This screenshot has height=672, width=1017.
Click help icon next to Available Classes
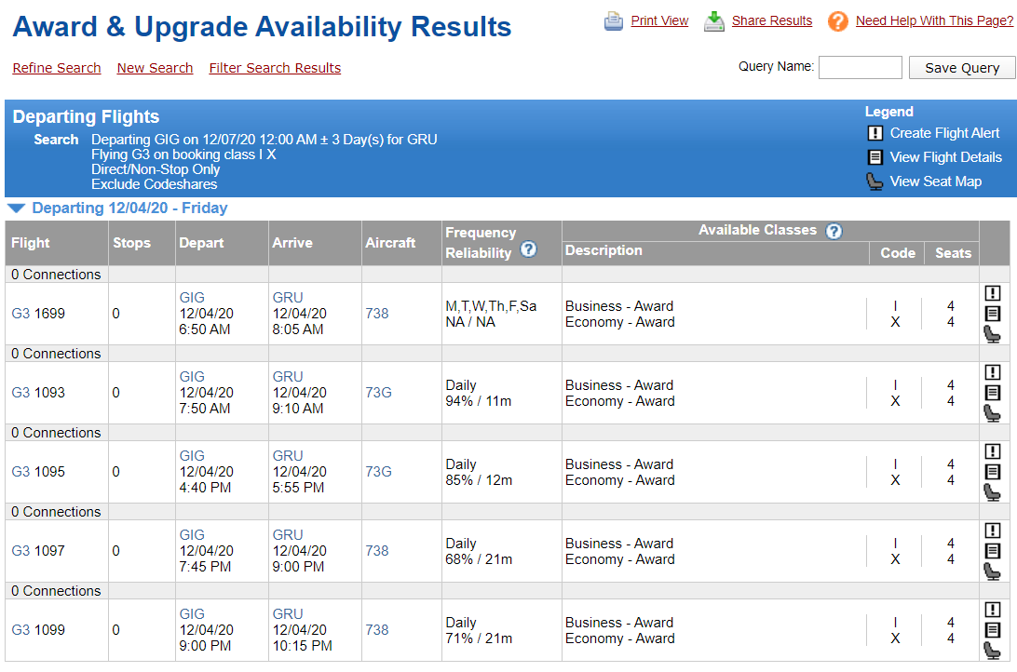(834, 231)
